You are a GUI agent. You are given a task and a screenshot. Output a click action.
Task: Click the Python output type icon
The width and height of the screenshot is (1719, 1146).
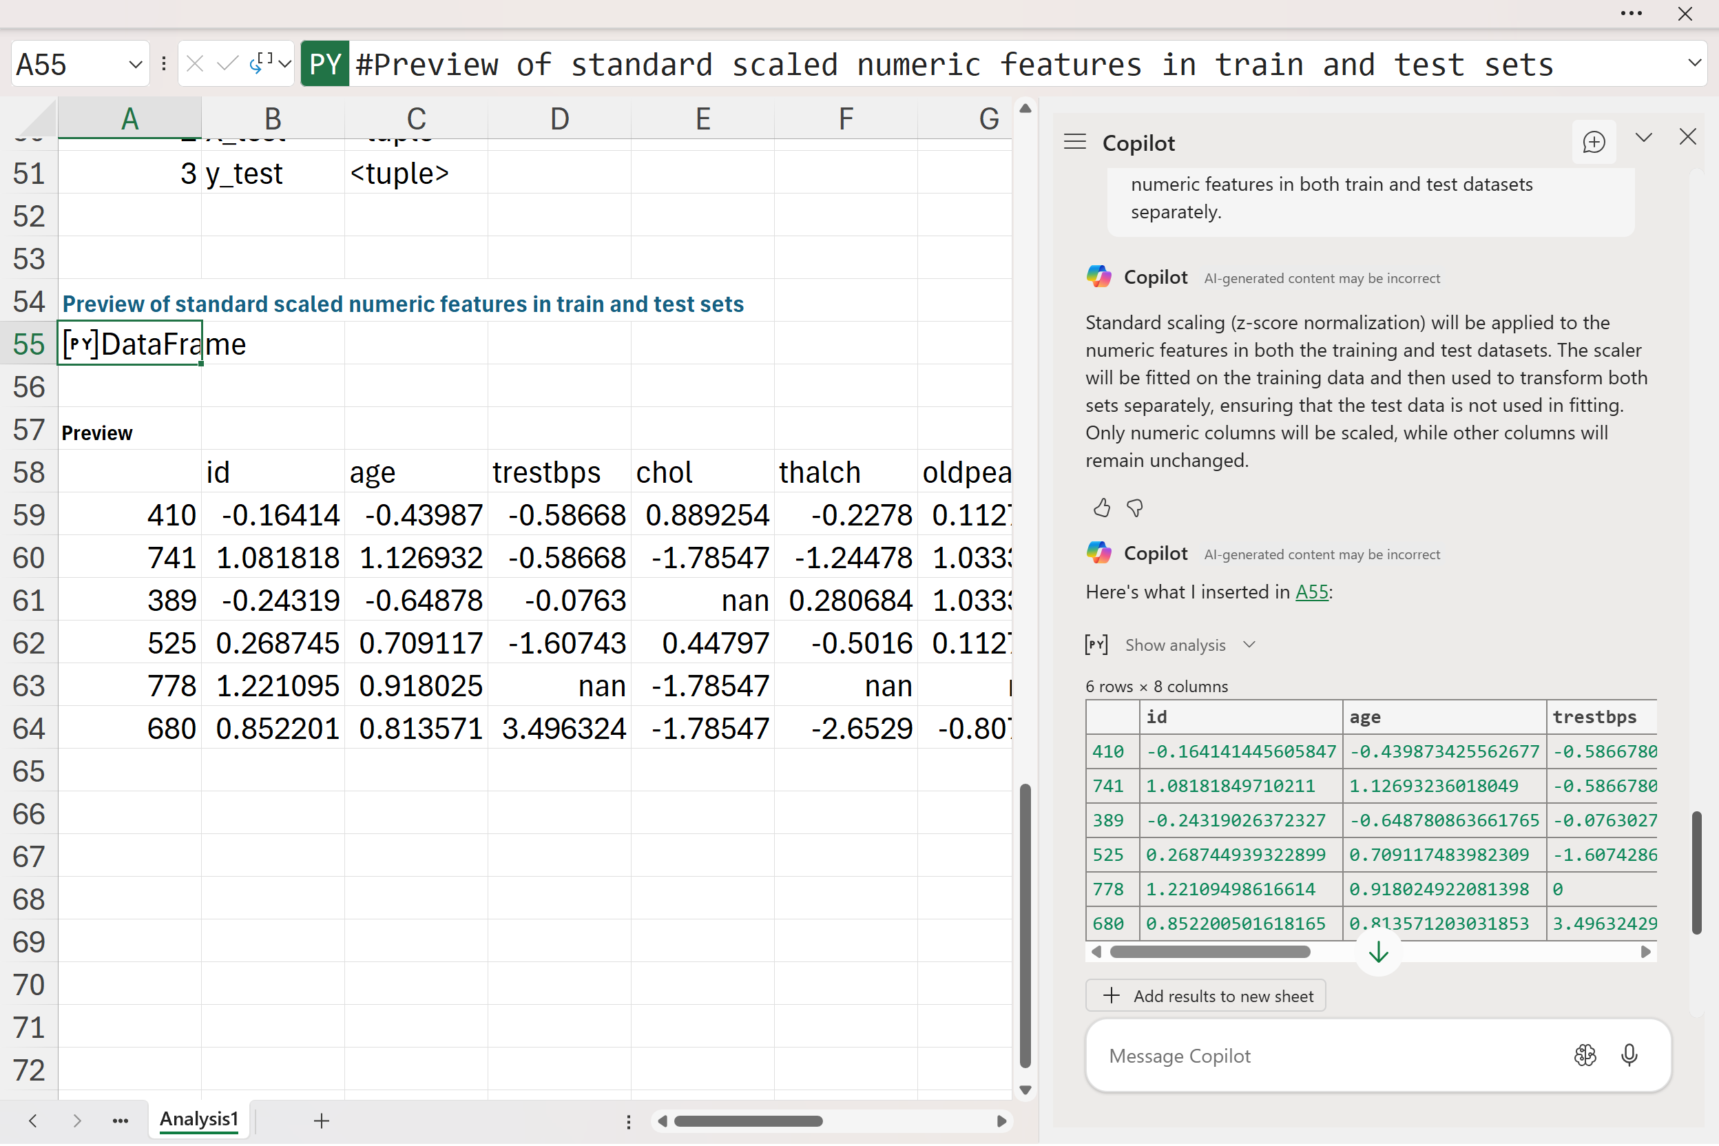point(262,64)
